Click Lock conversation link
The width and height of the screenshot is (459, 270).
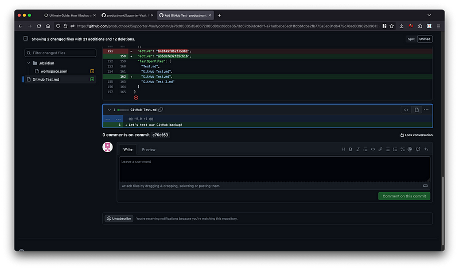coord(417,135)
